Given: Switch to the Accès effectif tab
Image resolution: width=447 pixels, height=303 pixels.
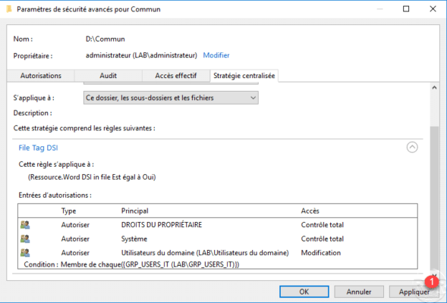Looking at the screenshot, I should point(176,76).
